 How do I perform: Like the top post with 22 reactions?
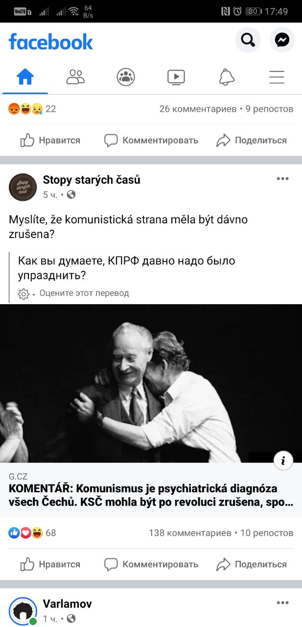tap(50, 140)
